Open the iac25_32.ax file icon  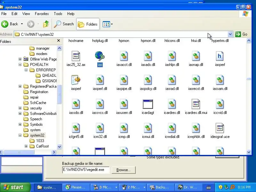(x=76, y=56)
